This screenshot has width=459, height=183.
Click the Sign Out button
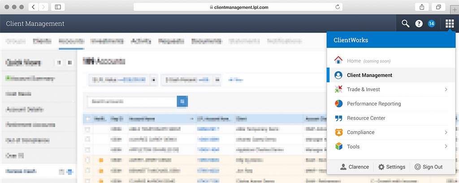428,167
